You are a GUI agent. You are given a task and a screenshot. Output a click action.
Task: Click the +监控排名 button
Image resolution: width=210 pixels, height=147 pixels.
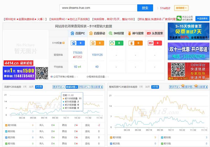(202, 19)
